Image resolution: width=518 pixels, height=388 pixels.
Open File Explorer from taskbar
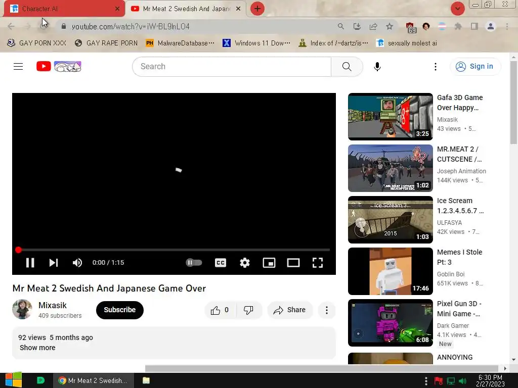tap(146, 380)
